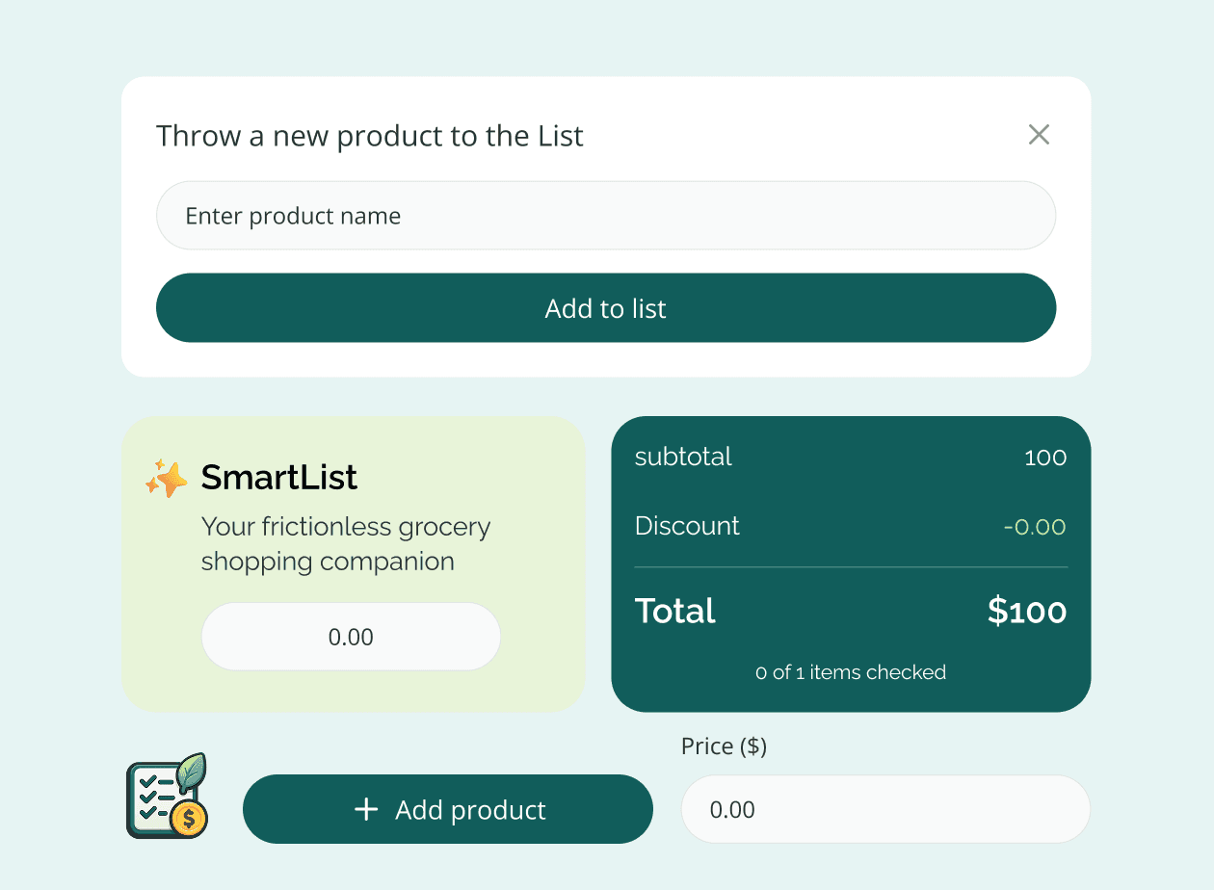Screen dimensions: 1214x890
Task: Focus the Price 0.00 input field
Action: 884,809
